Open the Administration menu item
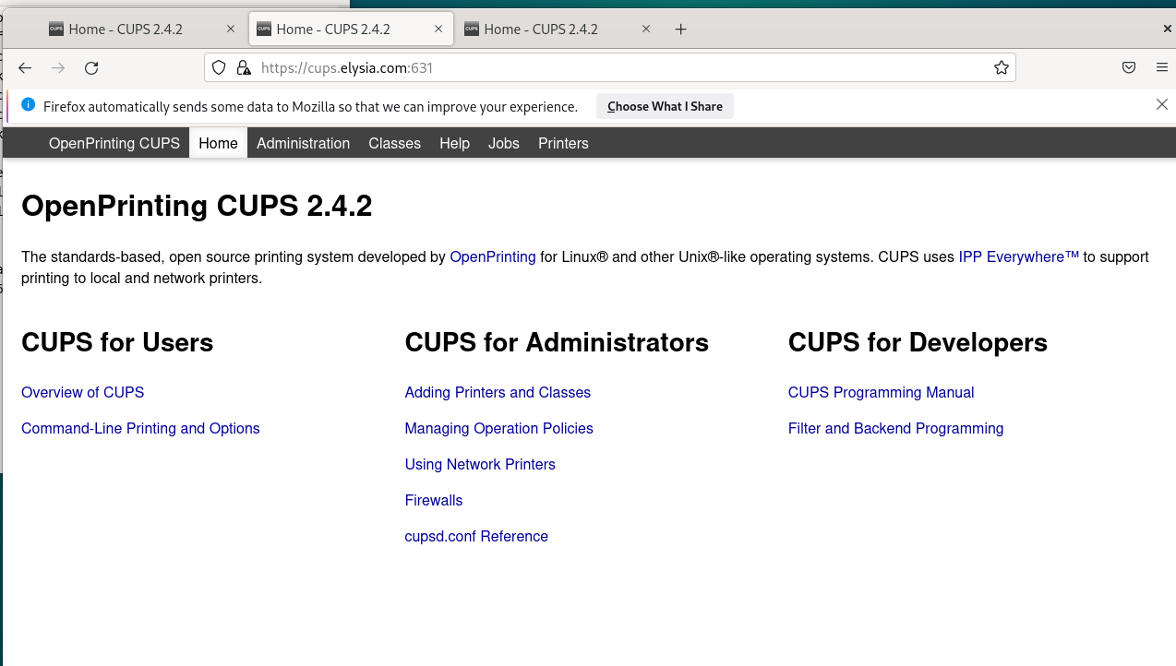The height and width of the screenshot is (666, 1176). pos(304,143)
